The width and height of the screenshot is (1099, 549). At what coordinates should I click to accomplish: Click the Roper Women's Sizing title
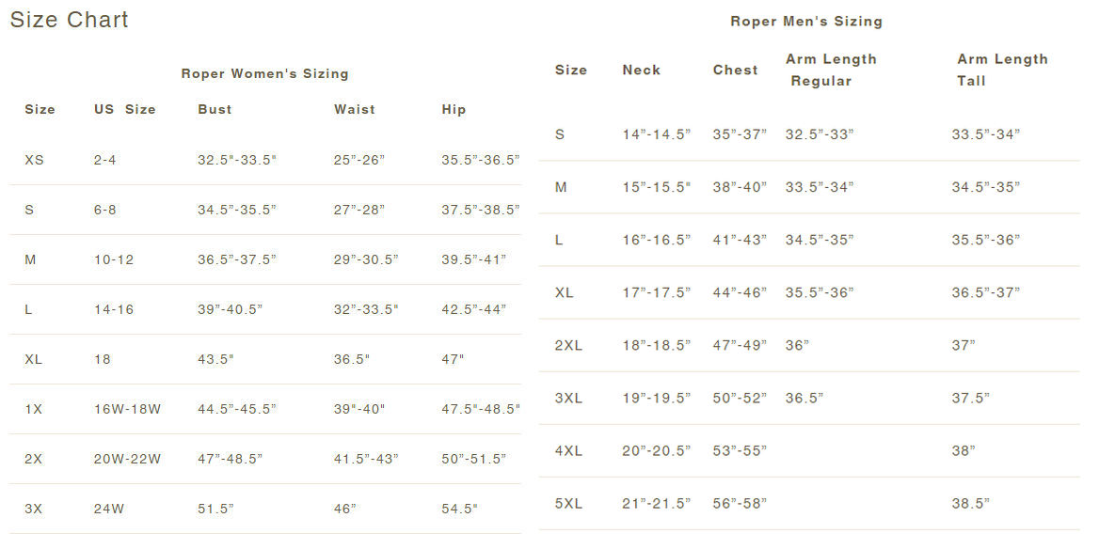(x=264, y=73)
